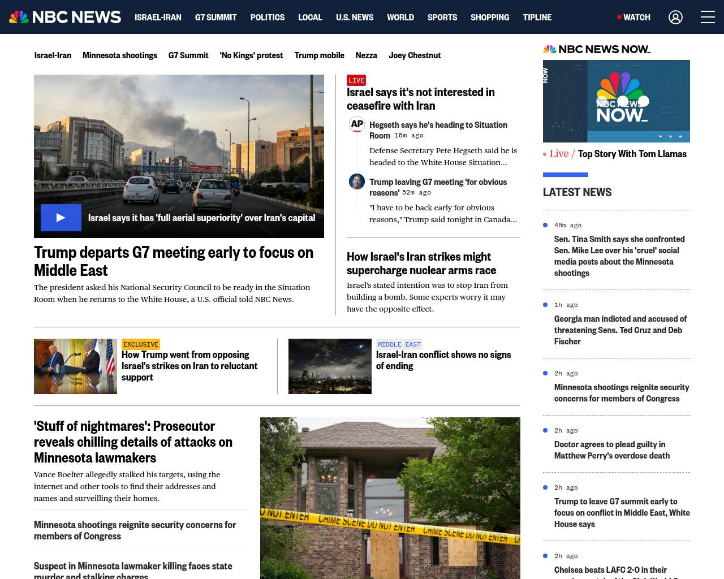This screenshot has height=579, width=724.
Task: Click the crime scene house photo
Action: pyautogui.click(x=390, y=498)
